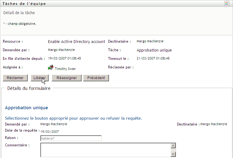Screen dimensions: 233x158
Task: Click into the Raison field containing baklava?
Action: click(x=71, y=138)
